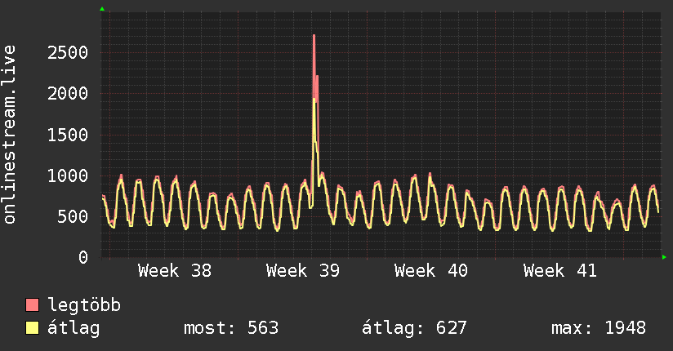This screenshot has height=351, width=673.
Task: Click the átlag legend label beside yellow swatch
Action: tap(74, 328)
